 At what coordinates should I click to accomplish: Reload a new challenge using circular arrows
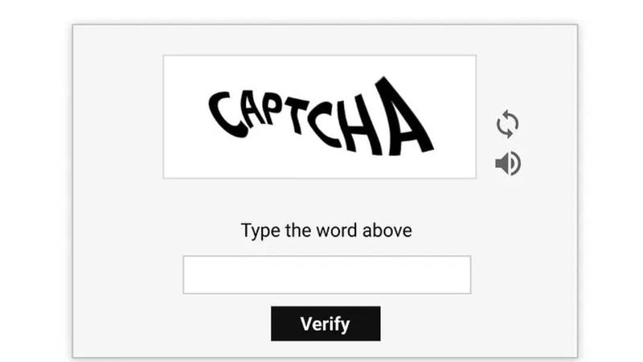click(507, 124)
